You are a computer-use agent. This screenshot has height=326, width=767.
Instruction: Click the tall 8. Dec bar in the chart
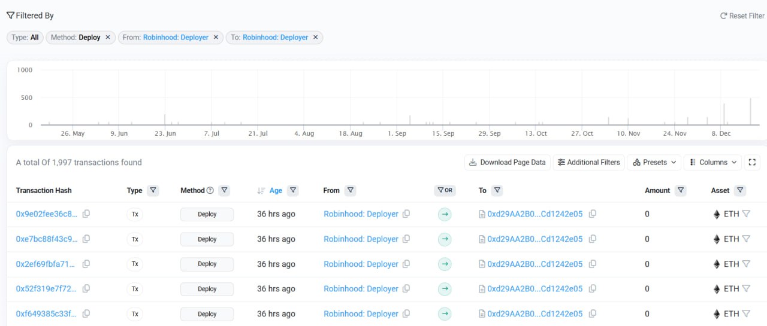[x=724, y=114]
